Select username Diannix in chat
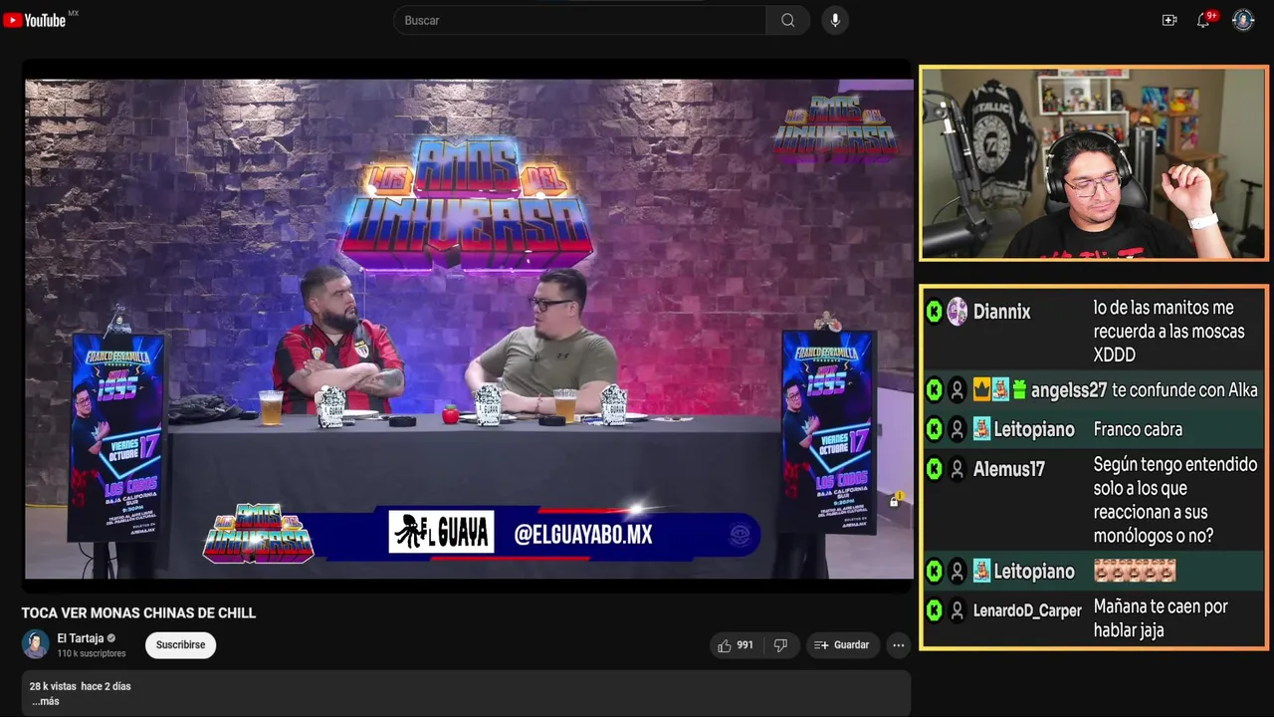The height and width of the screenshot is (717, 1274). pyautogui.click(x=1001, y=312)
